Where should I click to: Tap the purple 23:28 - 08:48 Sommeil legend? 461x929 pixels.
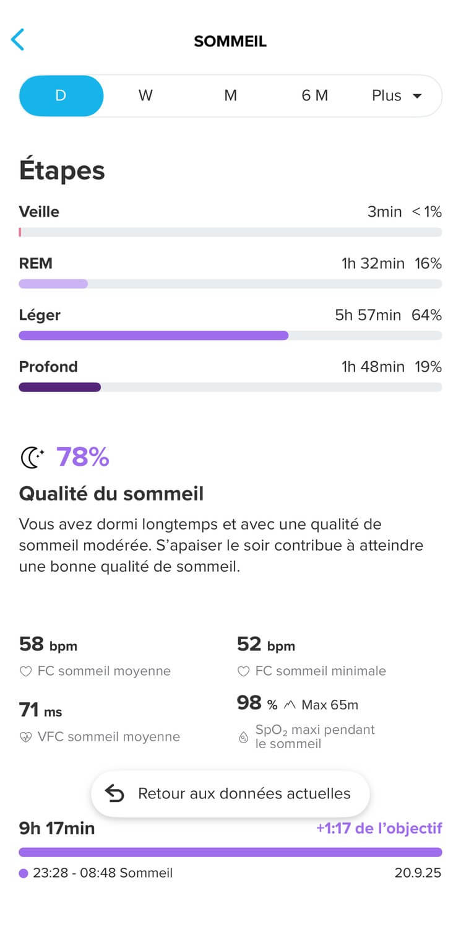click(x=96, y=873)
